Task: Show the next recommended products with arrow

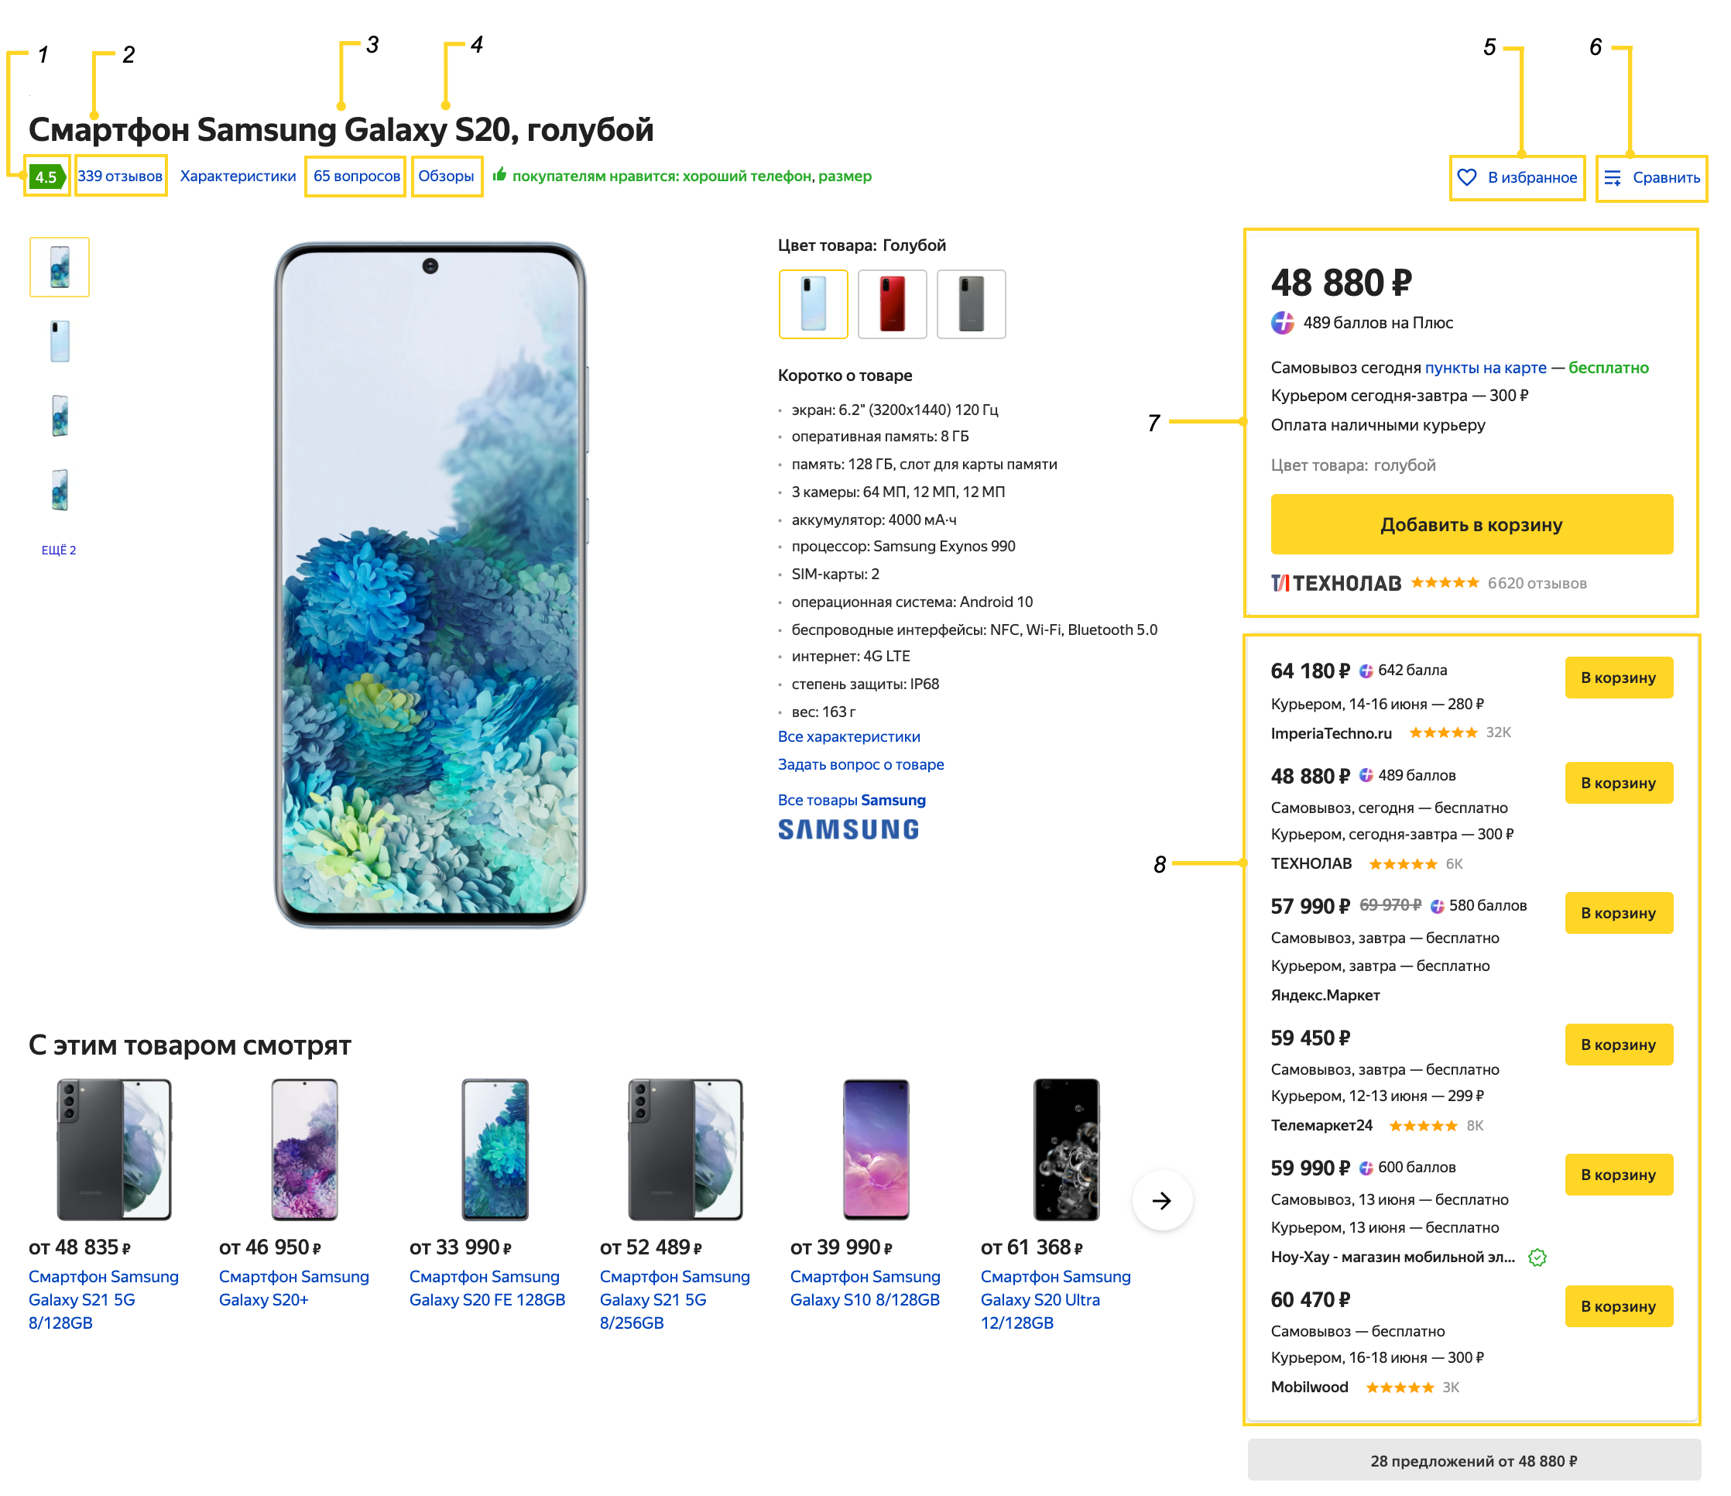Action: (x=1162, y=1200)
